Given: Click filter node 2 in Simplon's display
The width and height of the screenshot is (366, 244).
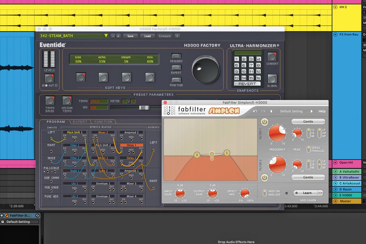Looking at the screenshot, I should (196, 156).
